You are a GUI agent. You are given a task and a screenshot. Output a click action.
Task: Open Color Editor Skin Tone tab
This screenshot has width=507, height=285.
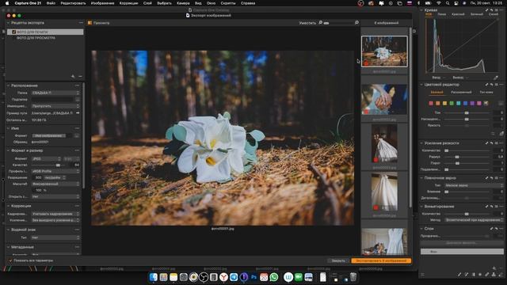[x=486, y=93]
